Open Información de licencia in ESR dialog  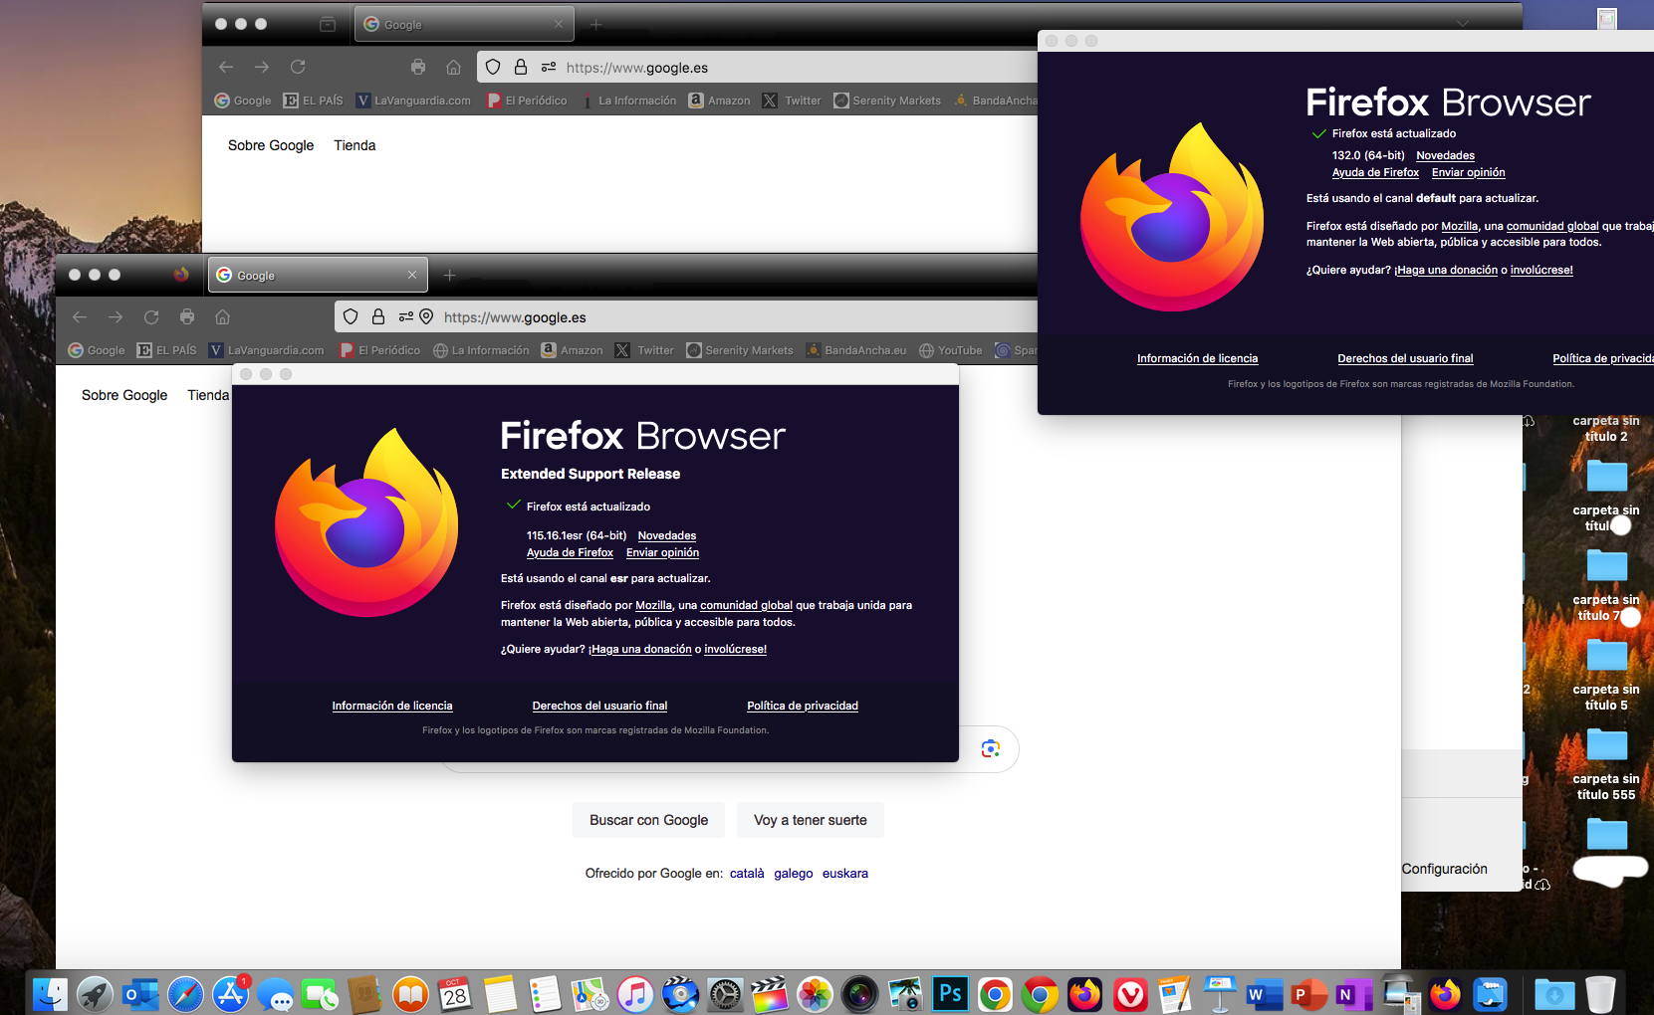392,706
